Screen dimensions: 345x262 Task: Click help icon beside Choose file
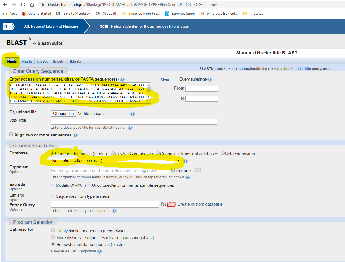pyautogui.click(x=133, y=114)
